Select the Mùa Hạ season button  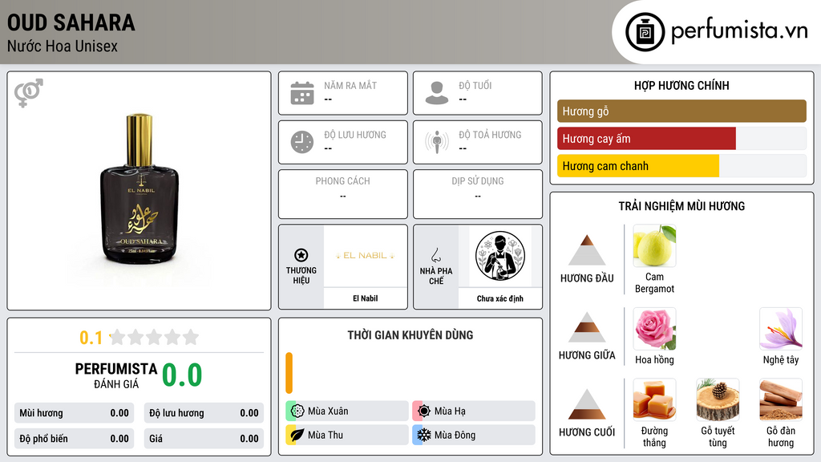click(x=473, y=411)
